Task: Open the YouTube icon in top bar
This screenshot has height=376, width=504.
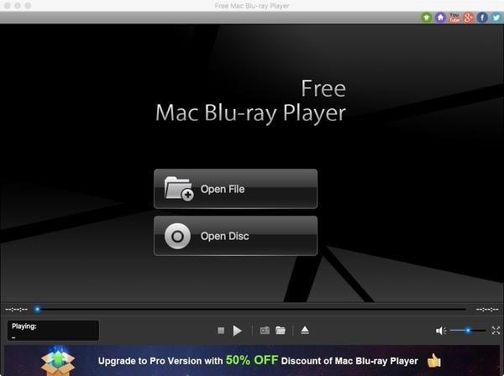Action: click(454, 18)
